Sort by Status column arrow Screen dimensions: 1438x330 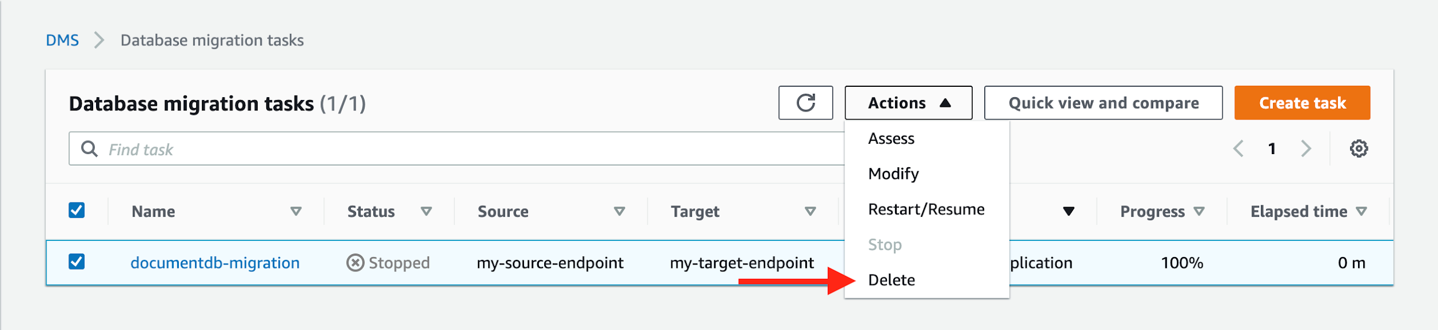(426, 212)
